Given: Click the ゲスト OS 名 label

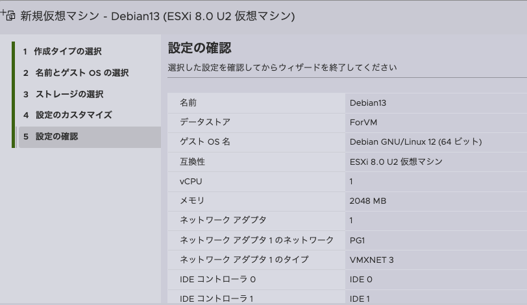Looking at the screenshot, I should (205, 141).
